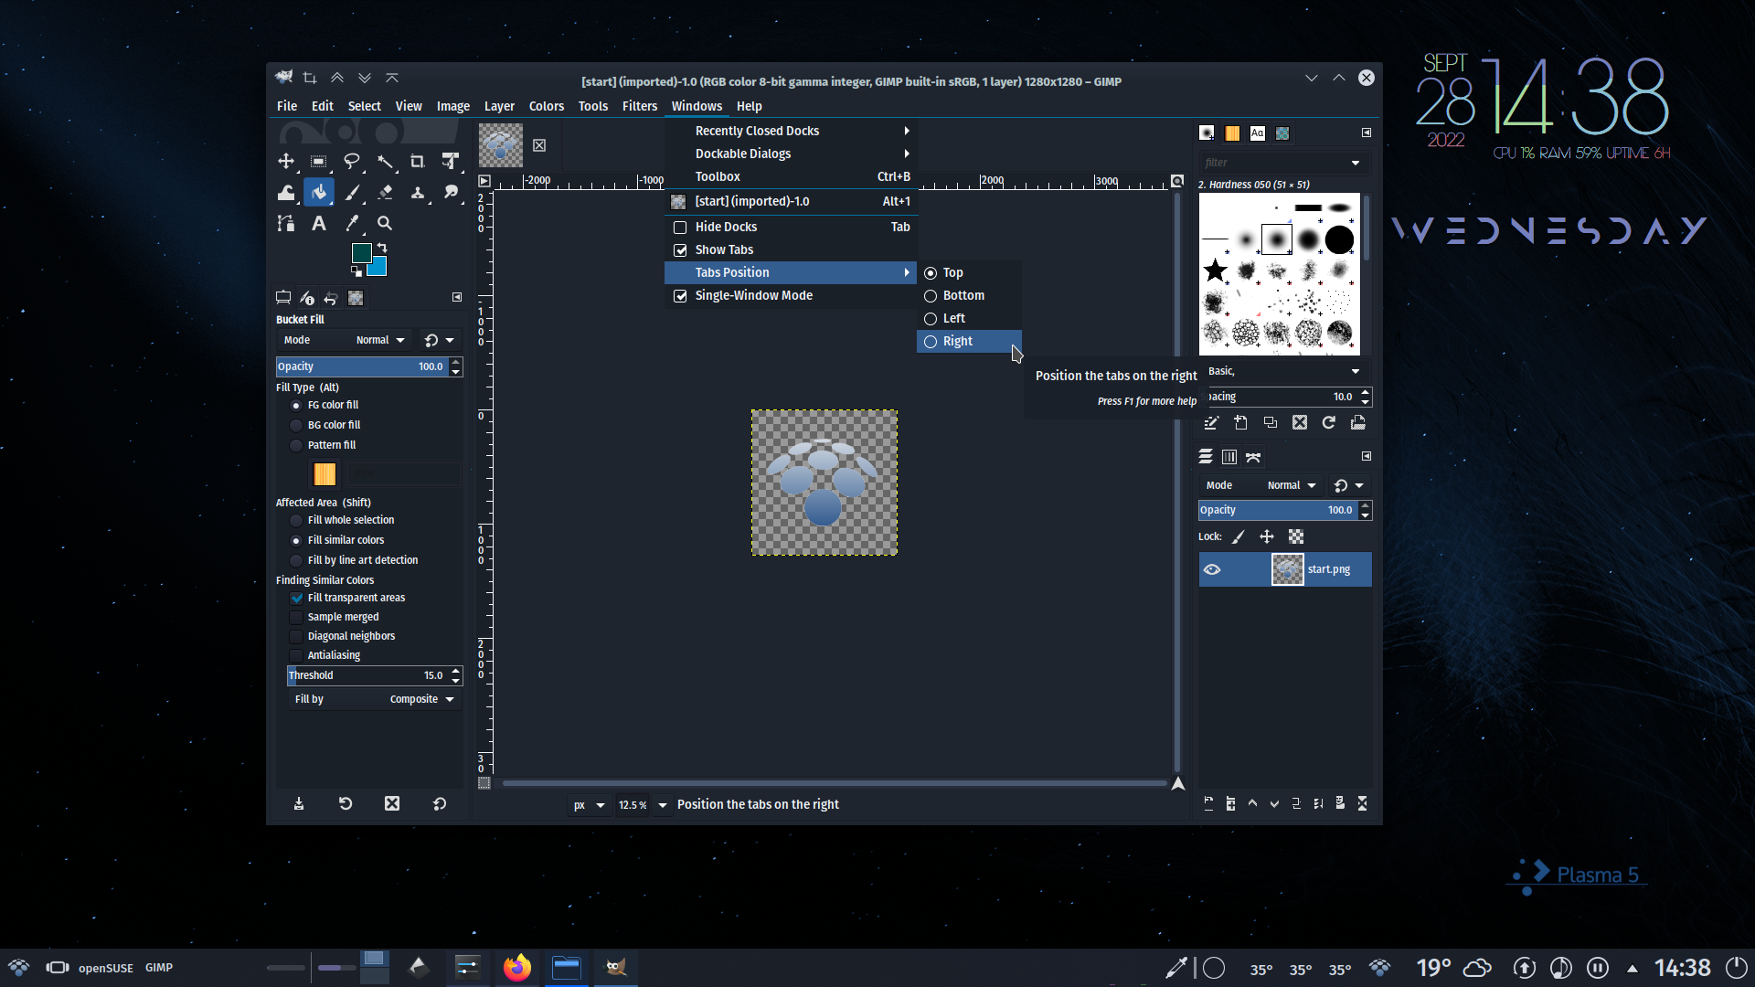This screenshot has height=987, width=1755.
Task: Select the Paths tool
Action: click(286, 224)
